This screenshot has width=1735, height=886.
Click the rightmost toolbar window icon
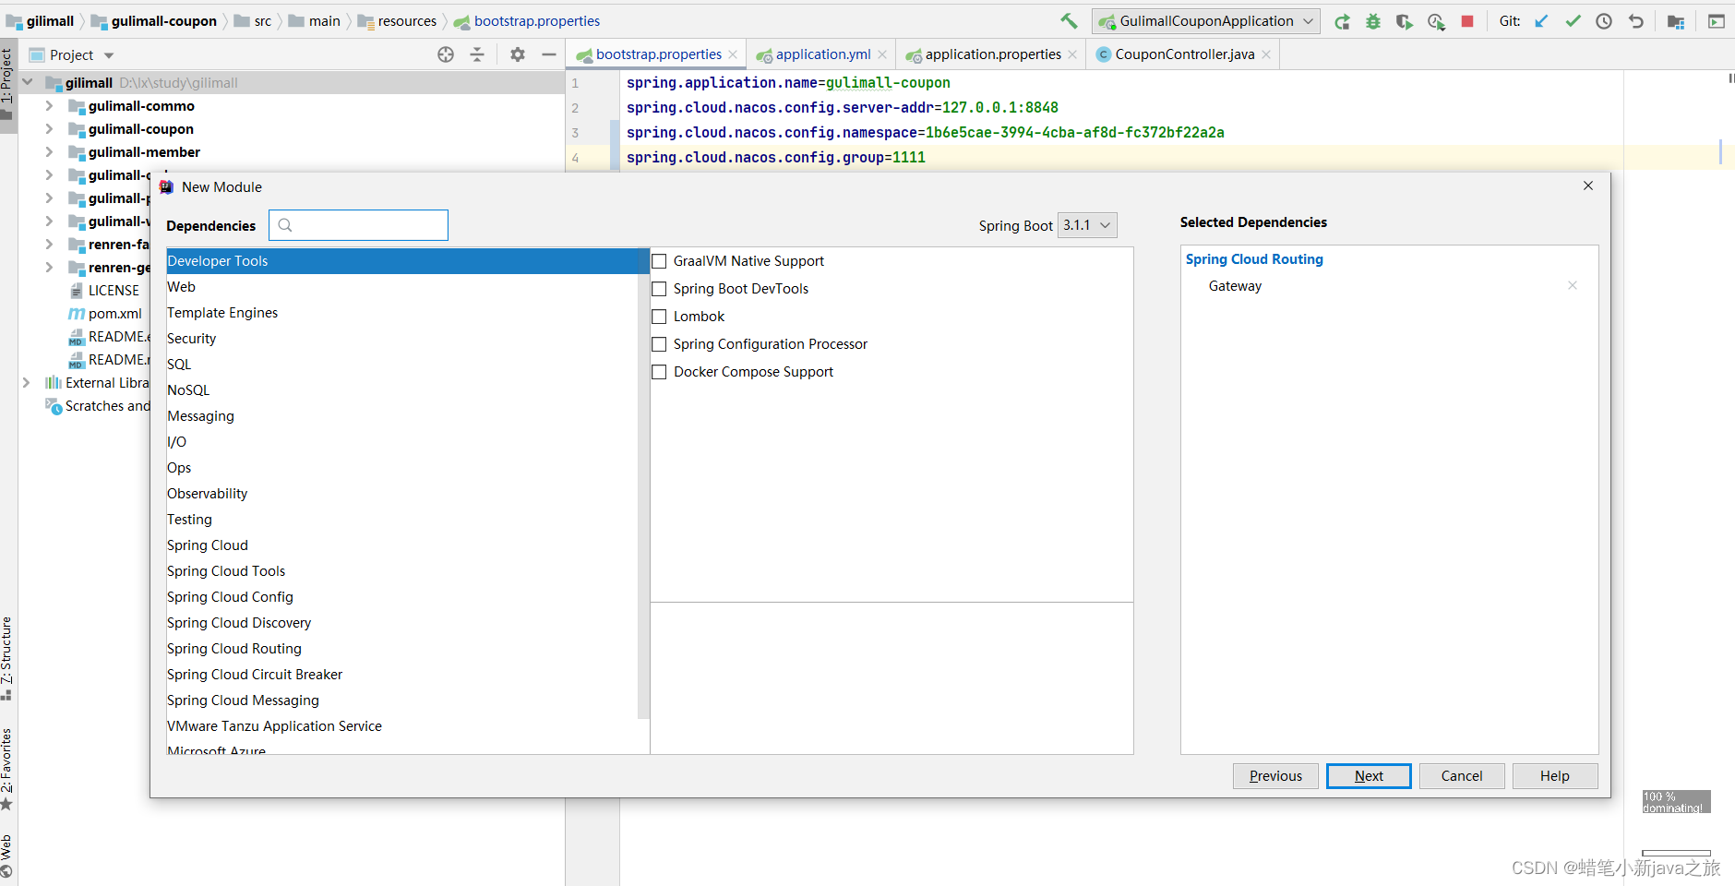(1717, 21)
